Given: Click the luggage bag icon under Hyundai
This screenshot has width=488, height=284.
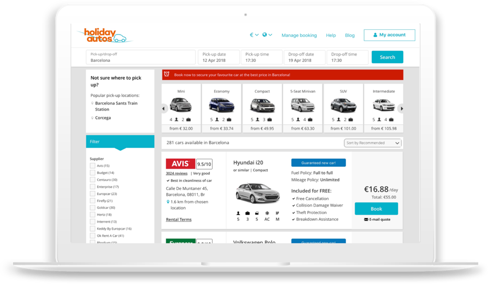Looking at the screenshot, I should coord(247,213).
